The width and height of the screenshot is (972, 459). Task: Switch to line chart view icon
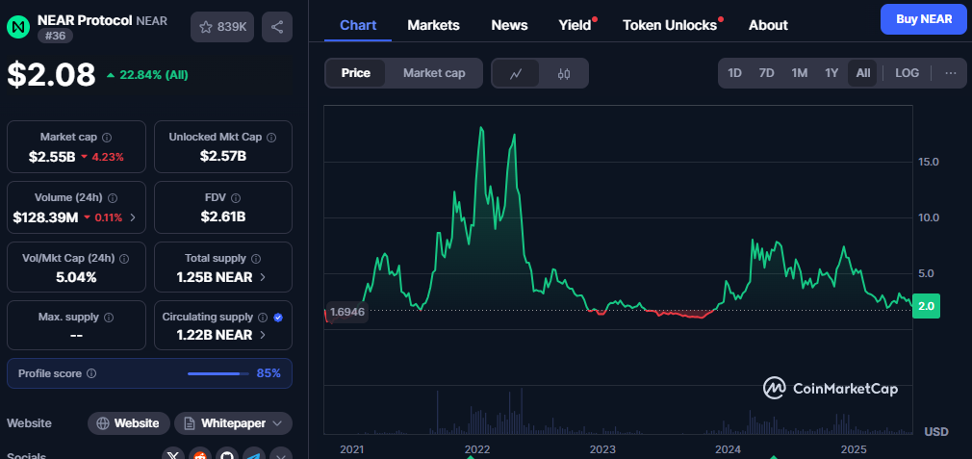[516, 74]
